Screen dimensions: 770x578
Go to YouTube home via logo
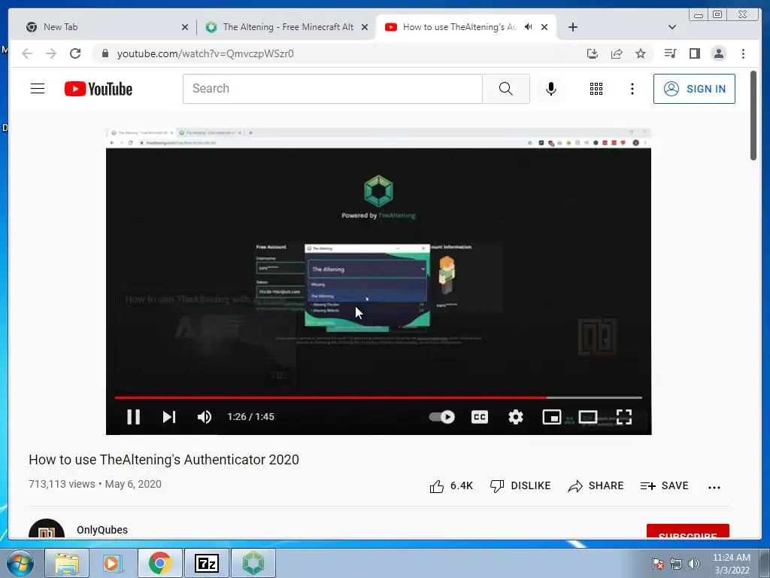pyautogui.click(x=99, y=89)
